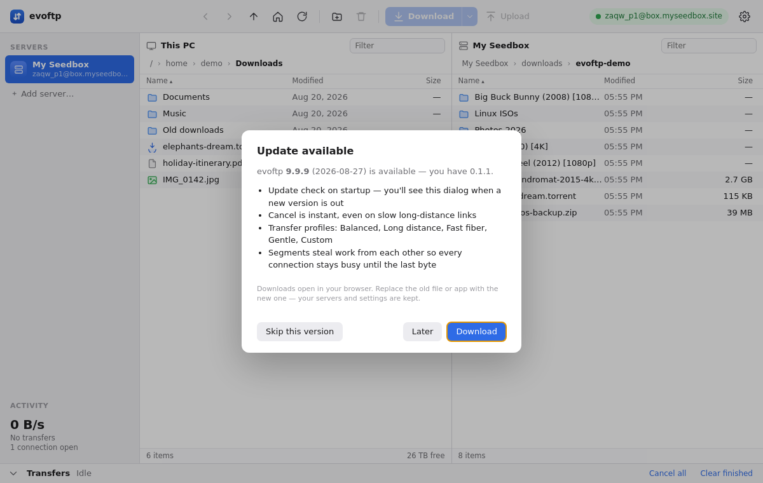Screen dimensions: 763x483
Task: Focus the My Seedbox Filter field
Action: point(709,46)
